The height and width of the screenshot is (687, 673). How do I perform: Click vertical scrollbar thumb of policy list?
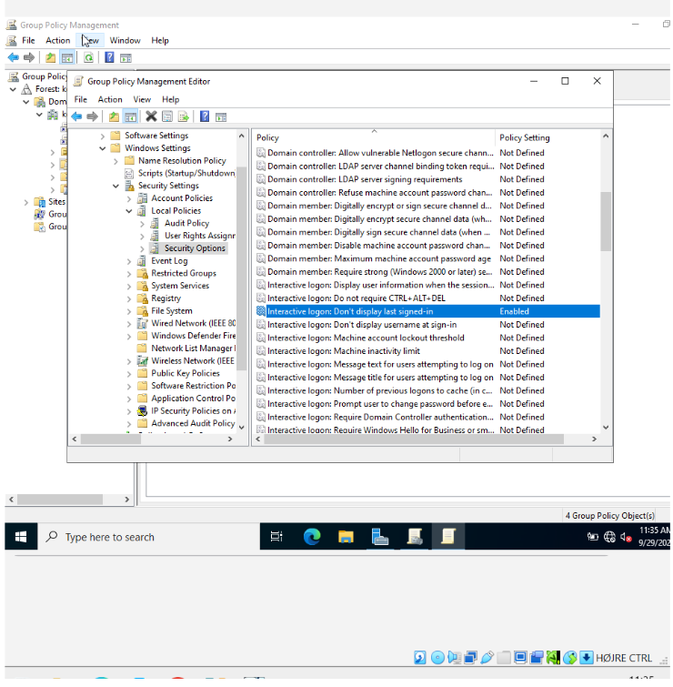pyautogui.click(x=606, y=221)
